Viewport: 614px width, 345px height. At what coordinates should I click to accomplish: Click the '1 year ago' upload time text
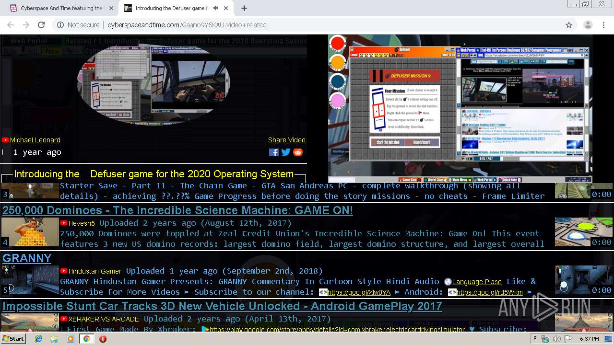tap(37, 152)
